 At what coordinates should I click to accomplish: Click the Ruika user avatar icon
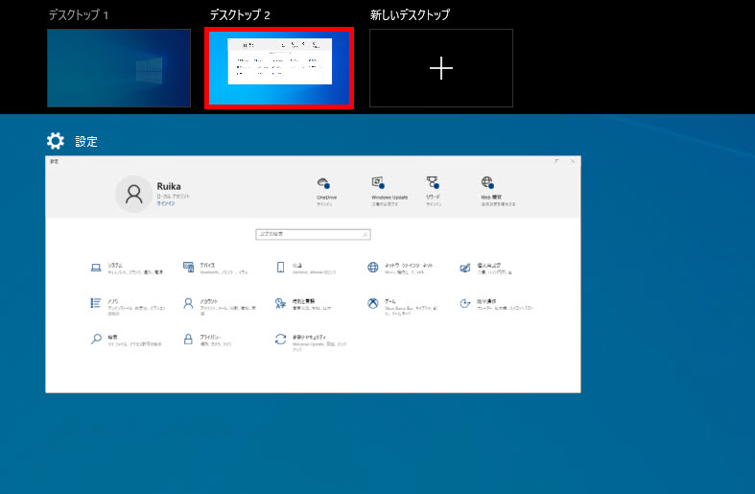click(x=134, y=194)
